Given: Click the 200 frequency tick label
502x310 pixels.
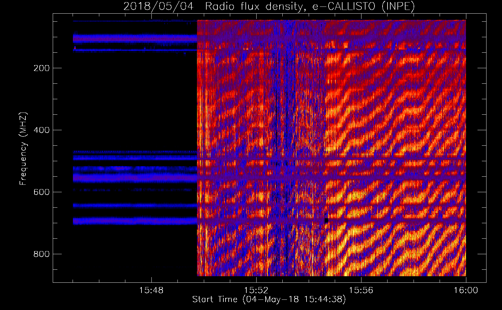Looking at the screenshot, I should tap(42, 68).
